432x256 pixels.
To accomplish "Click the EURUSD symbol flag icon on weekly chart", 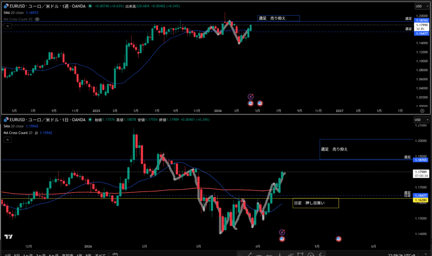I will click(5, 6).
